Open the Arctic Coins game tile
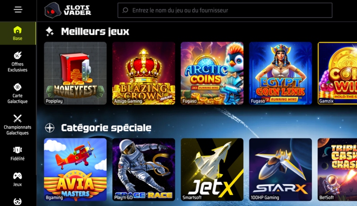This screenshot has width=357, height=206. point(212,73)
